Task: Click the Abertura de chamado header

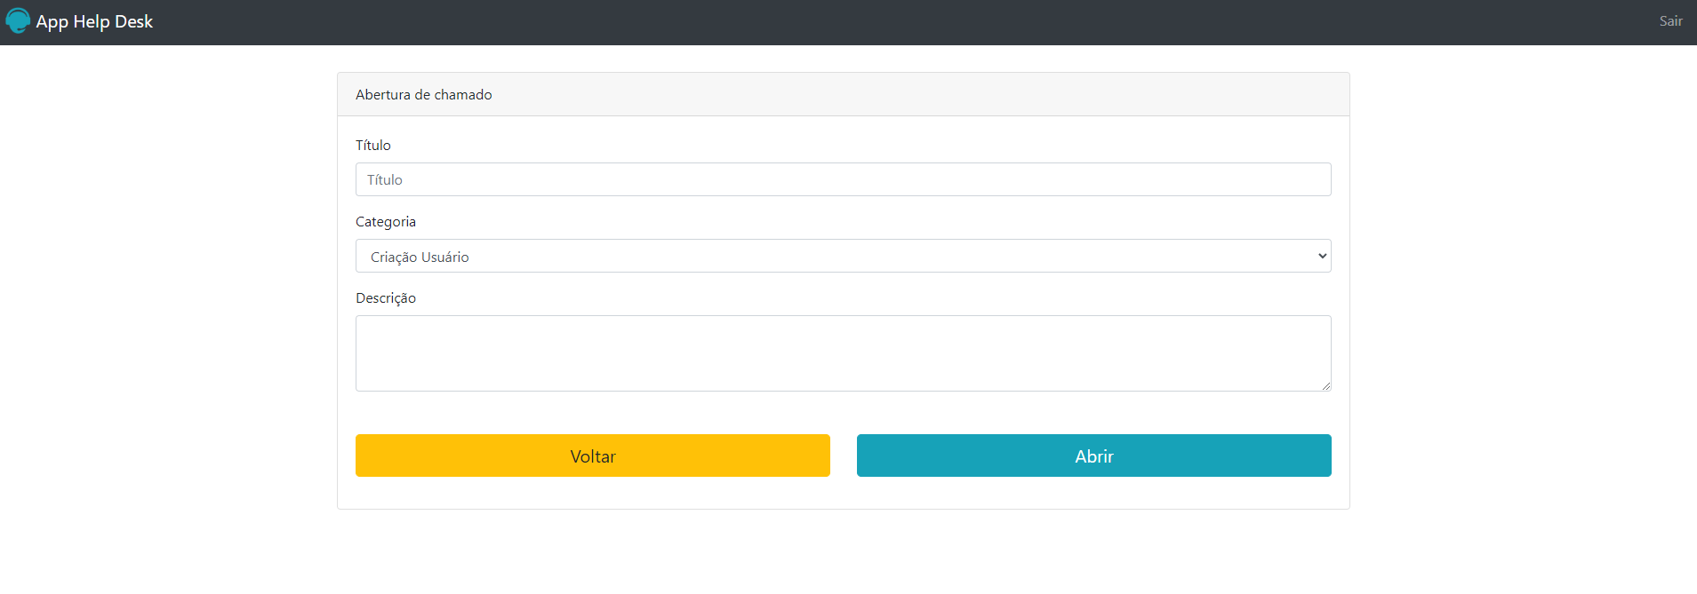Action: pos(424,94)
